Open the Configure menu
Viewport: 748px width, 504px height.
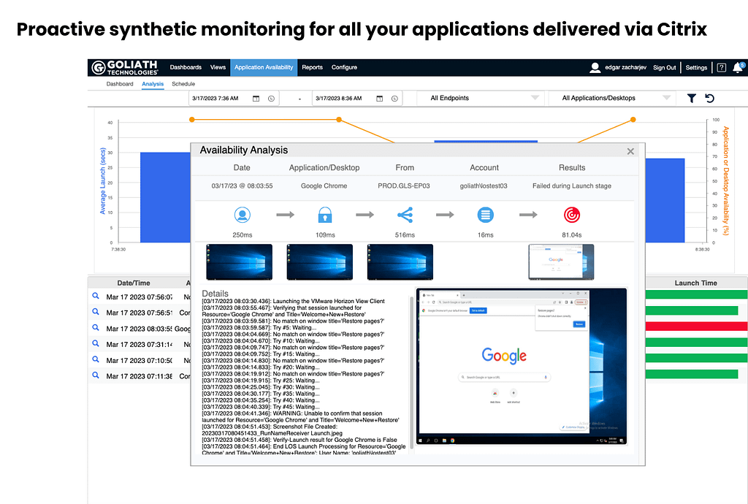344,67
